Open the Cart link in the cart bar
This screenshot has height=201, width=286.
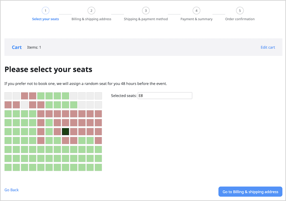(16, 47)
